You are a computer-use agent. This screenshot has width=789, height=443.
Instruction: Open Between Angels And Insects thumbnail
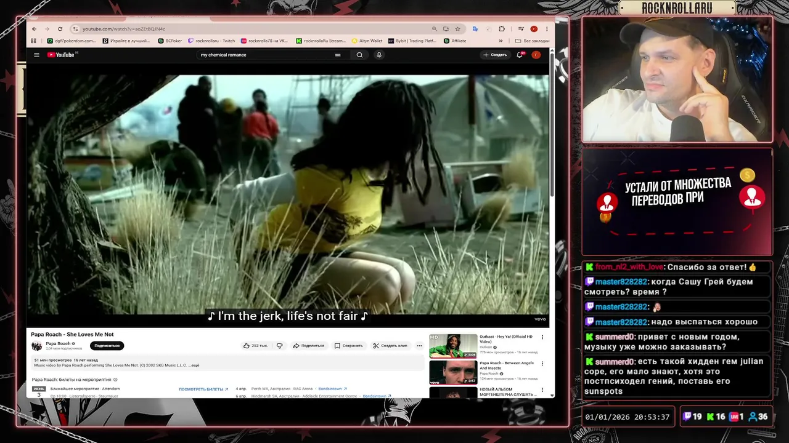(x=453, y=372)
